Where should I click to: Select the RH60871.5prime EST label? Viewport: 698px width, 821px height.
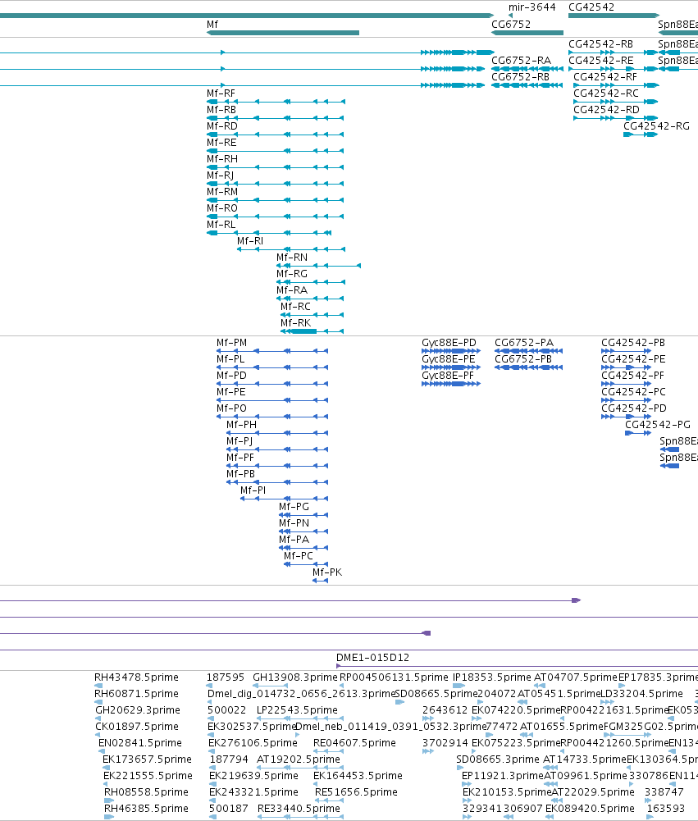136,694
